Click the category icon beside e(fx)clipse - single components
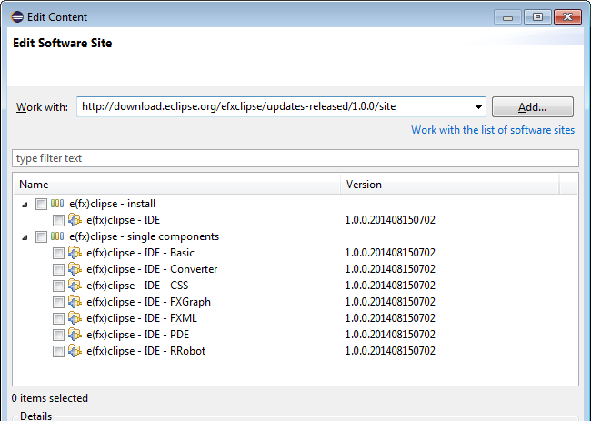 (x=57, y=236)
